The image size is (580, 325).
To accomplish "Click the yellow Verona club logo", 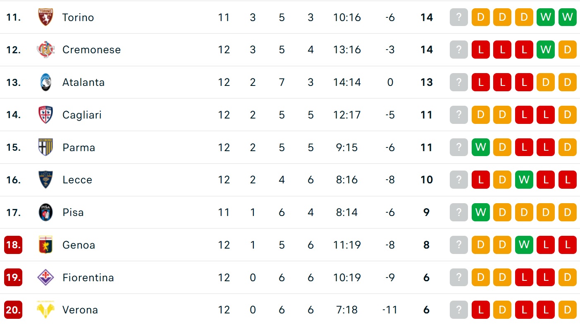I will 45,310.
